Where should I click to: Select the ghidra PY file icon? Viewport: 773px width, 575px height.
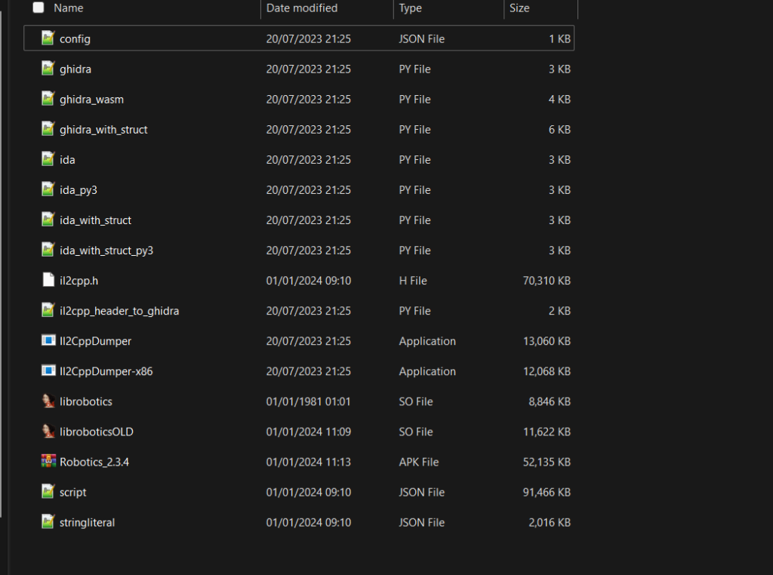click(x=48, y=69)
